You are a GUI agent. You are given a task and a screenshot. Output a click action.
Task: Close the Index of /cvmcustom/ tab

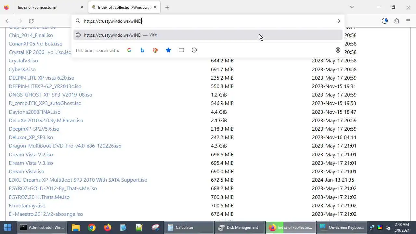[x=82, y=7]
